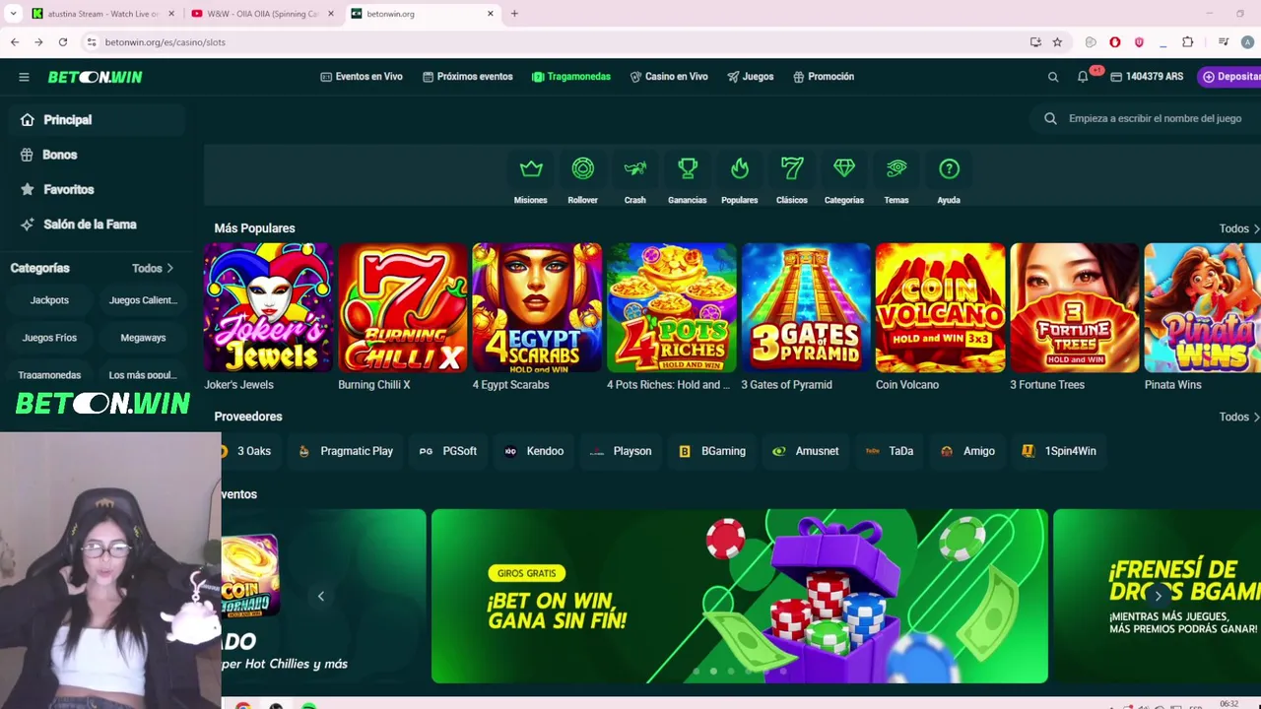This screenshot has height=709, width=1261.
Task: Select the Pragmatic Play provider
Action: click(x=346, y=451)
